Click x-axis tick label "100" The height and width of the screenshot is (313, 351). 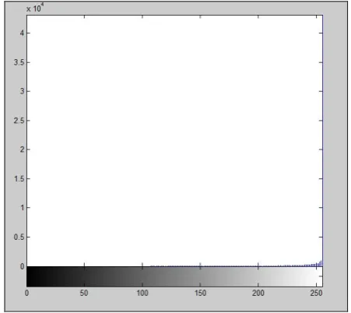142,293
